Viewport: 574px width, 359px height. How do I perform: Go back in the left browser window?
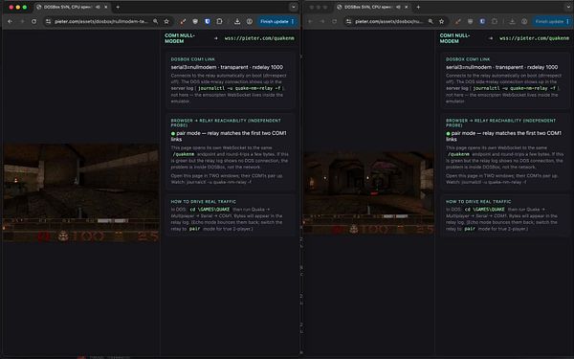coord(10,22)
